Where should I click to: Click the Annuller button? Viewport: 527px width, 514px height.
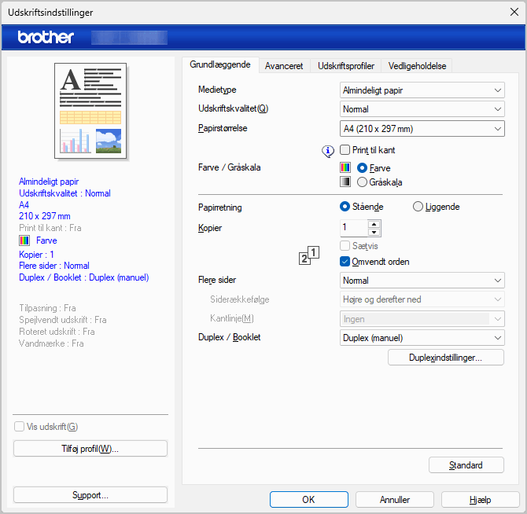395,500
